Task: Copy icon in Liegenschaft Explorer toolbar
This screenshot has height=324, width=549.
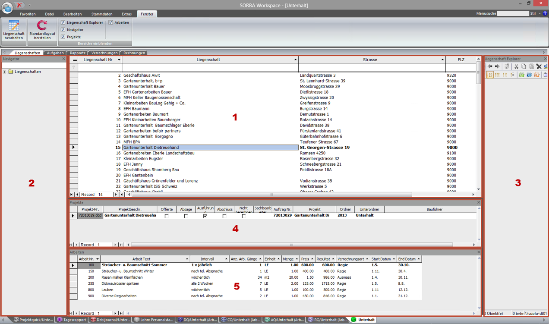Action: tap(524, 66)
